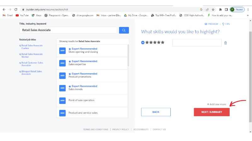This screenshot has width=252, height=141.
Task: Click the Next: Summary button
Action: click(211, 112)
